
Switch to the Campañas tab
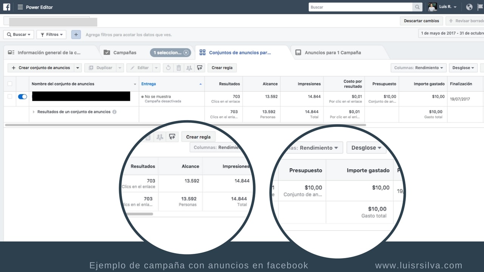click(x=125, y=53)
